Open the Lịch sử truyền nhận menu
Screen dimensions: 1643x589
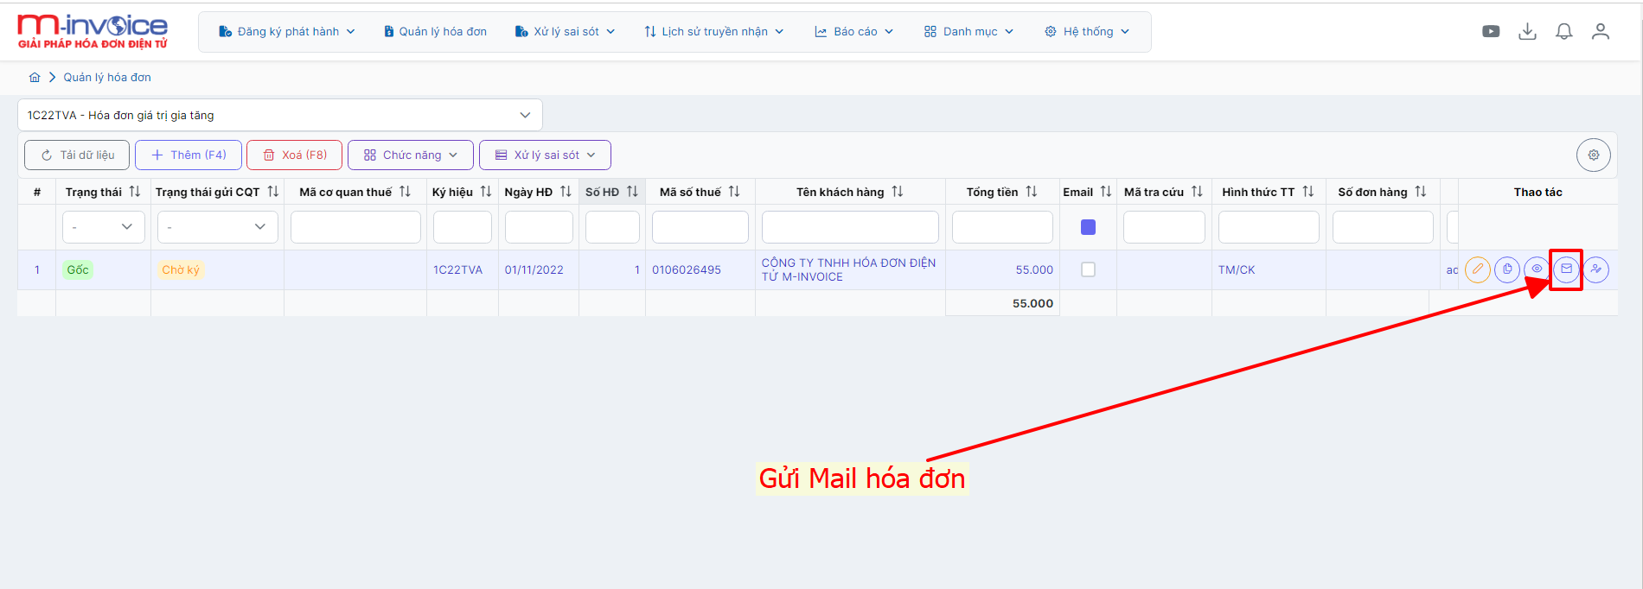713,31
